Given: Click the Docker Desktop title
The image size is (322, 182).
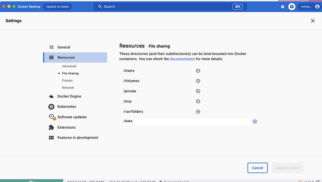Looking at the screenshot, I should pyautogui.click(x=29, y=6).
